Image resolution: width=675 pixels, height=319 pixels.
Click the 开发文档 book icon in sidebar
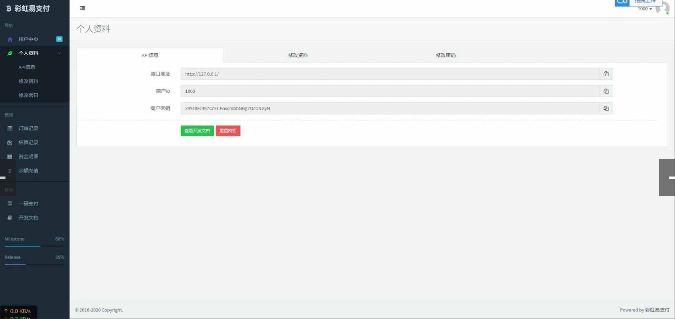(10, 218)
